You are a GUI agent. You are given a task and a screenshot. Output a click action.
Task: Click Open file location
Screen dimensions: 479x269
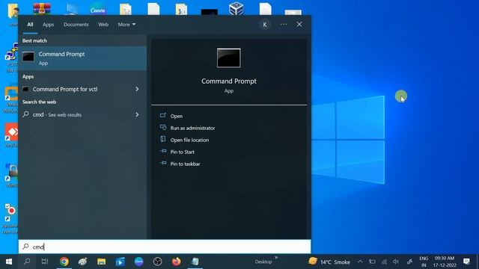pyautogui.click(x=189, y=140)
